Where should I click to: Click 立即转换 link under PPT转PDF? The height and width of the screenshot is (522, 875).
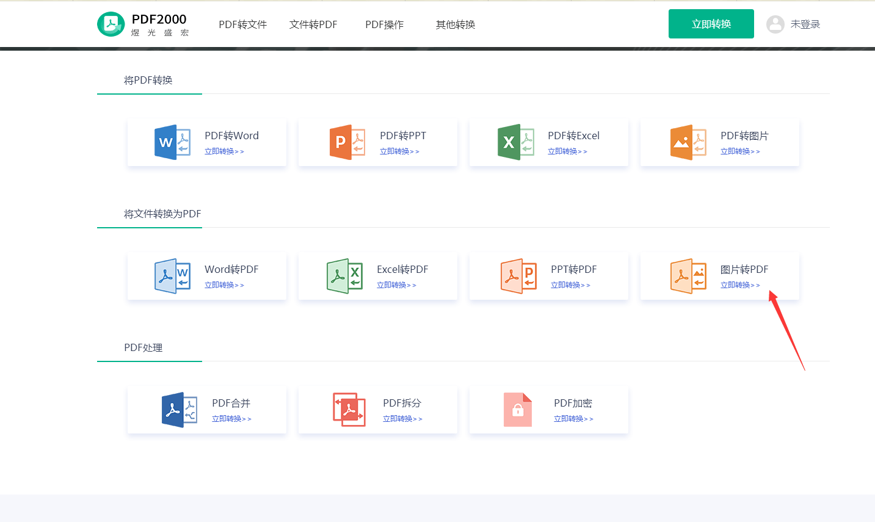[x=570, y=285]
